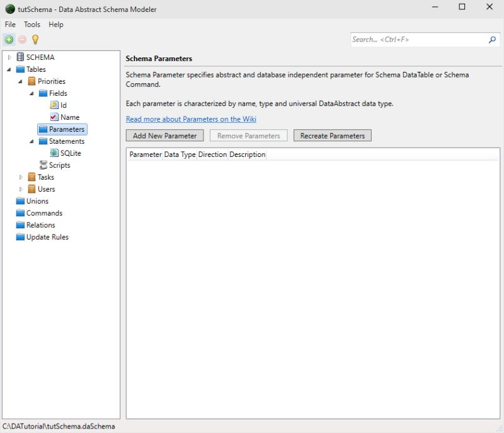Click the Id key field icon
504x433 pixels.
54,105
